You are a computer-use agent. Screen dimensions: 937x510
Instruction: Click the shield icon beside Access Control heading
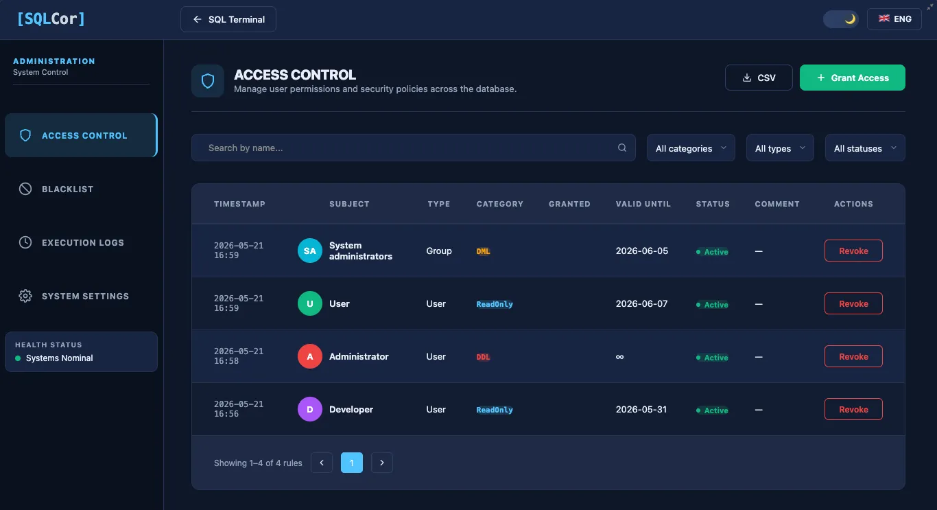tap(208, 81)
